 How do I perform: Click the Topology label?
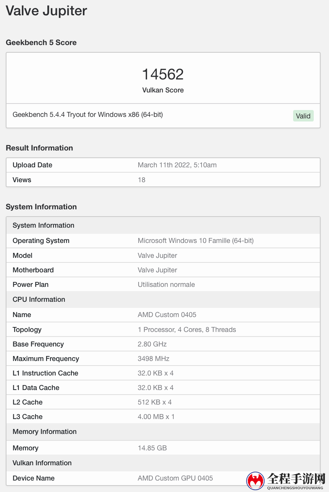pos(27,330)
